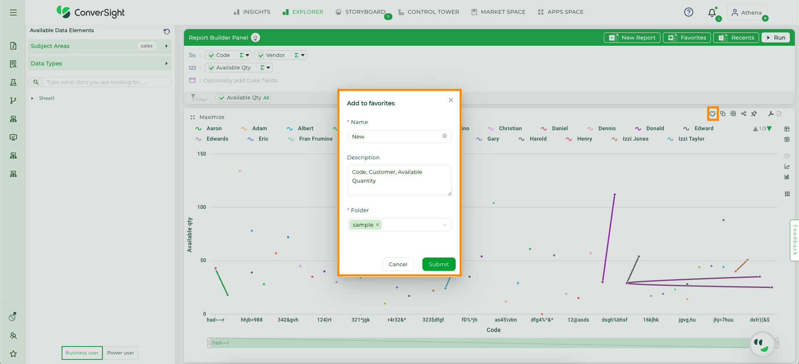Go to the Explorer tab
Viewport: 799px width, 364px height.
pyautogui.click(x=303, y=12)
